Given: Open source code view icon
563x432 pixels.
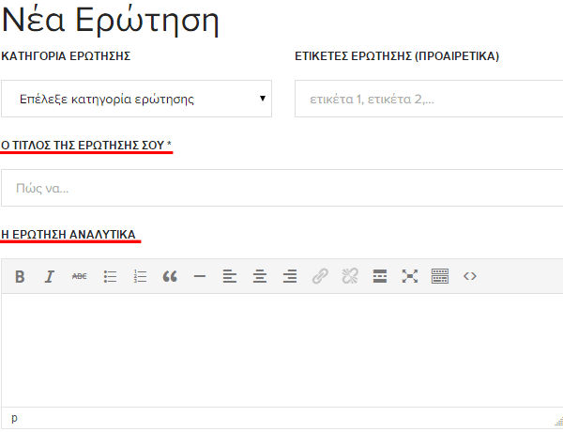Looking at the screenshot, I should (x=470, y=276).
